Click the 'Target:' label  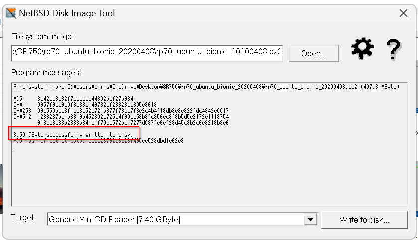coord(23,217)
